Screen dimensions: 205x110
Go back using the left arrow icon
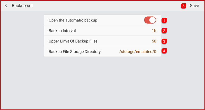pyautogui.click(x=6, y=6)
